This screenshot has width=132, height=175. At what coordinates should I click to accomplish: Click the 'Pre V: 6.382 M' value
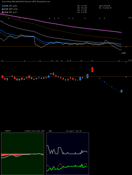(x=105, y=8)
